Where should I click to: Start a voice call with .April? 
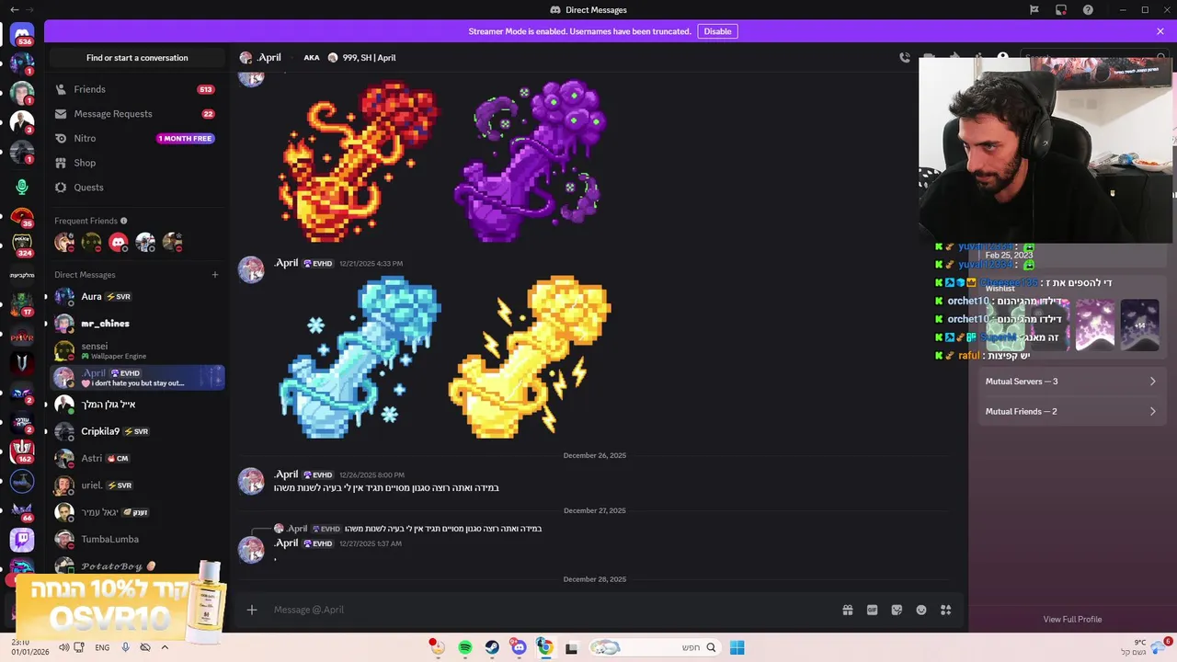[905, 57]
